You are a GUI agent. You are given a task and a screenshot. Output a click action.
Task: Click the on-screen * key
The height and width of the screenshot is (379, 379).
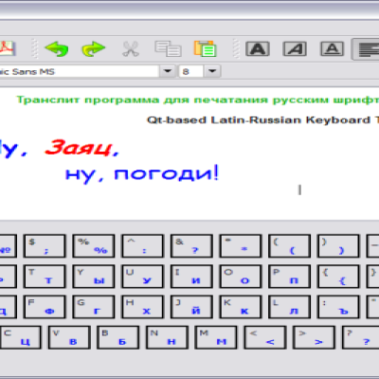click(241, 245)
